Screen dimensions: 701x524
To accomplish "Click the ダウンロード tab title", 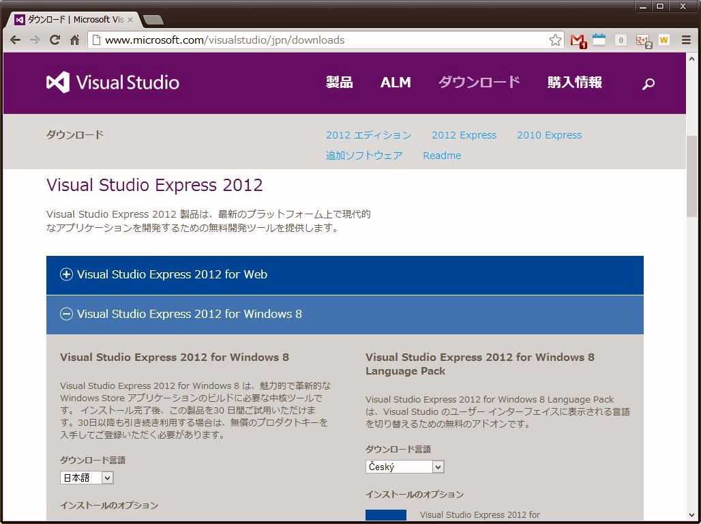I will [76, 20].
